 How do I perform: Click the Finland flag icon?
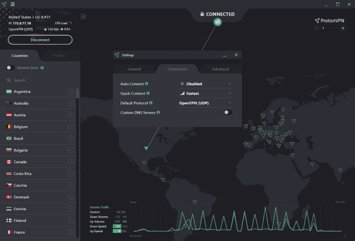pyautogui.click(x=9, y=221)
